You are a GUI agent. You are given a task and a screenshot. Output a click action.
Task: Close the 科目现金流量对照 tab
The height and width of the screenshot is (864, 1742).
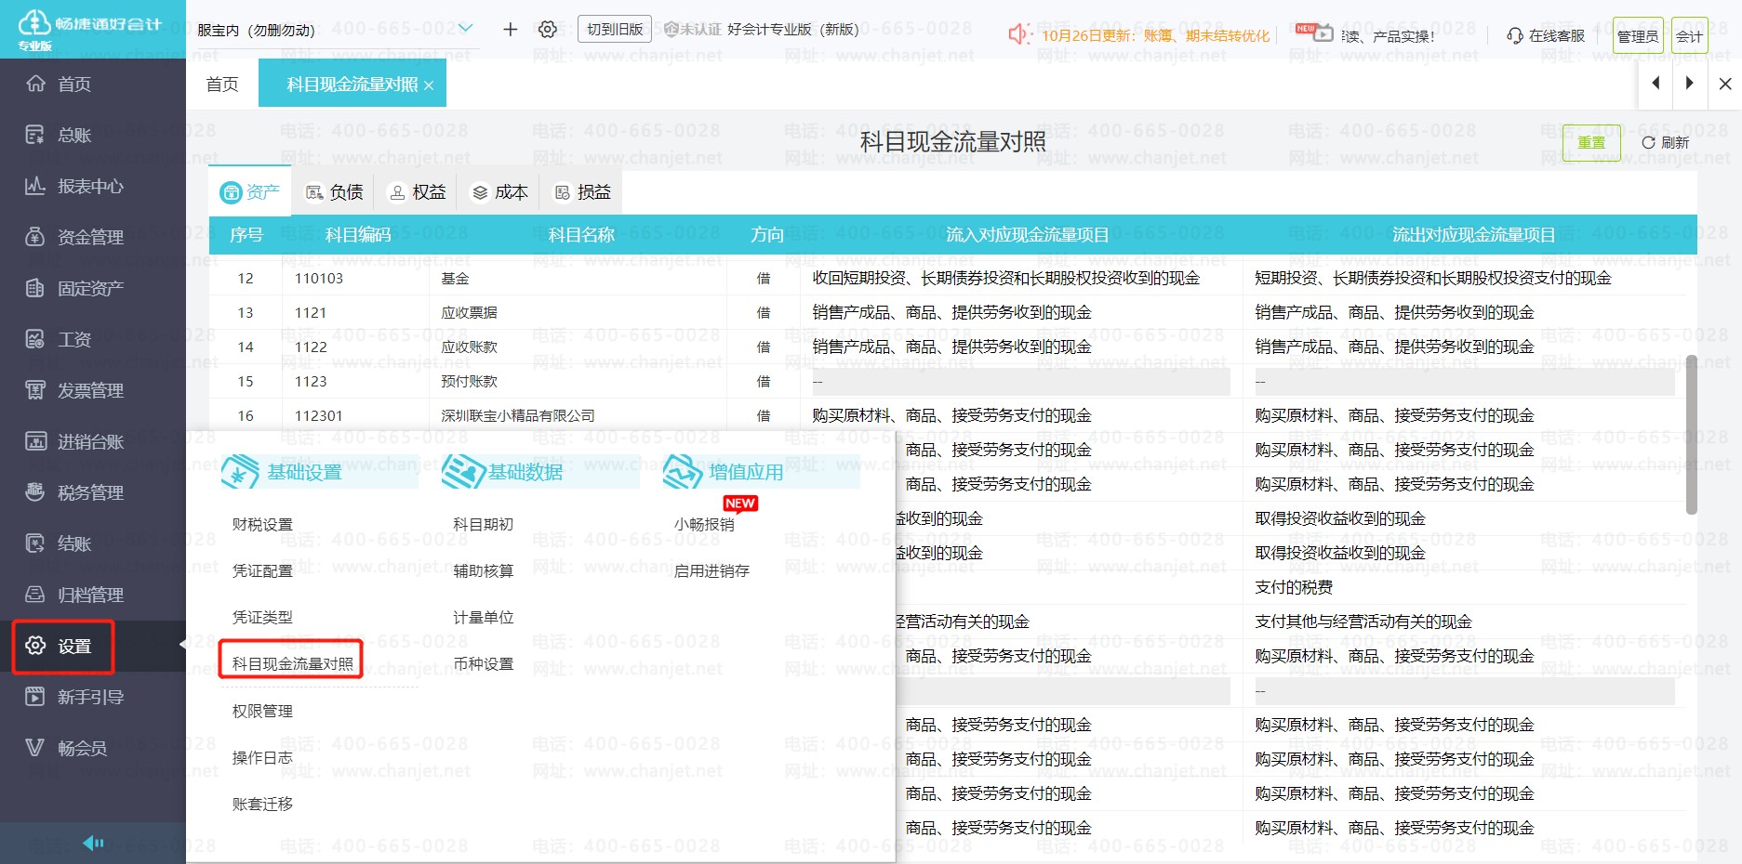point(429,85)
